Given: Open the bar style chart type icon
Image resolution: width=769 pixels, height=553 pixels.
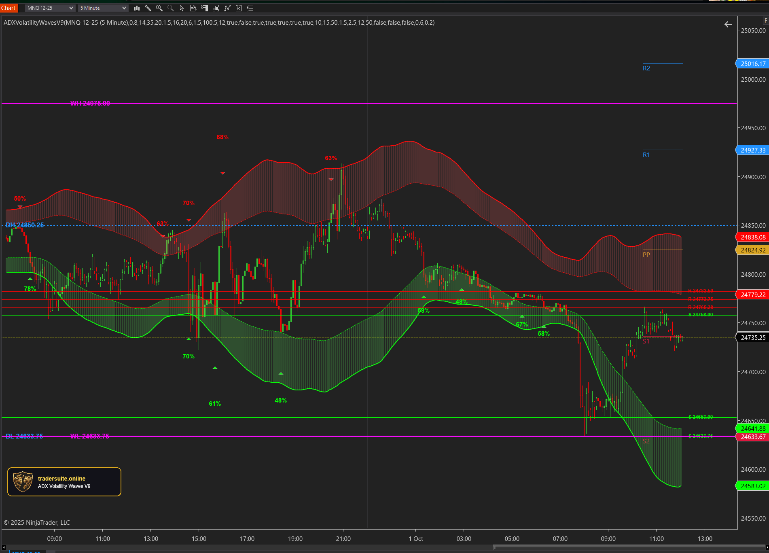Looking at the screenshot, I should (137, 8).
